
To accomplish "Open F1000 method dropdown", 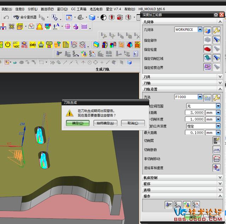I will pos(200,97).
